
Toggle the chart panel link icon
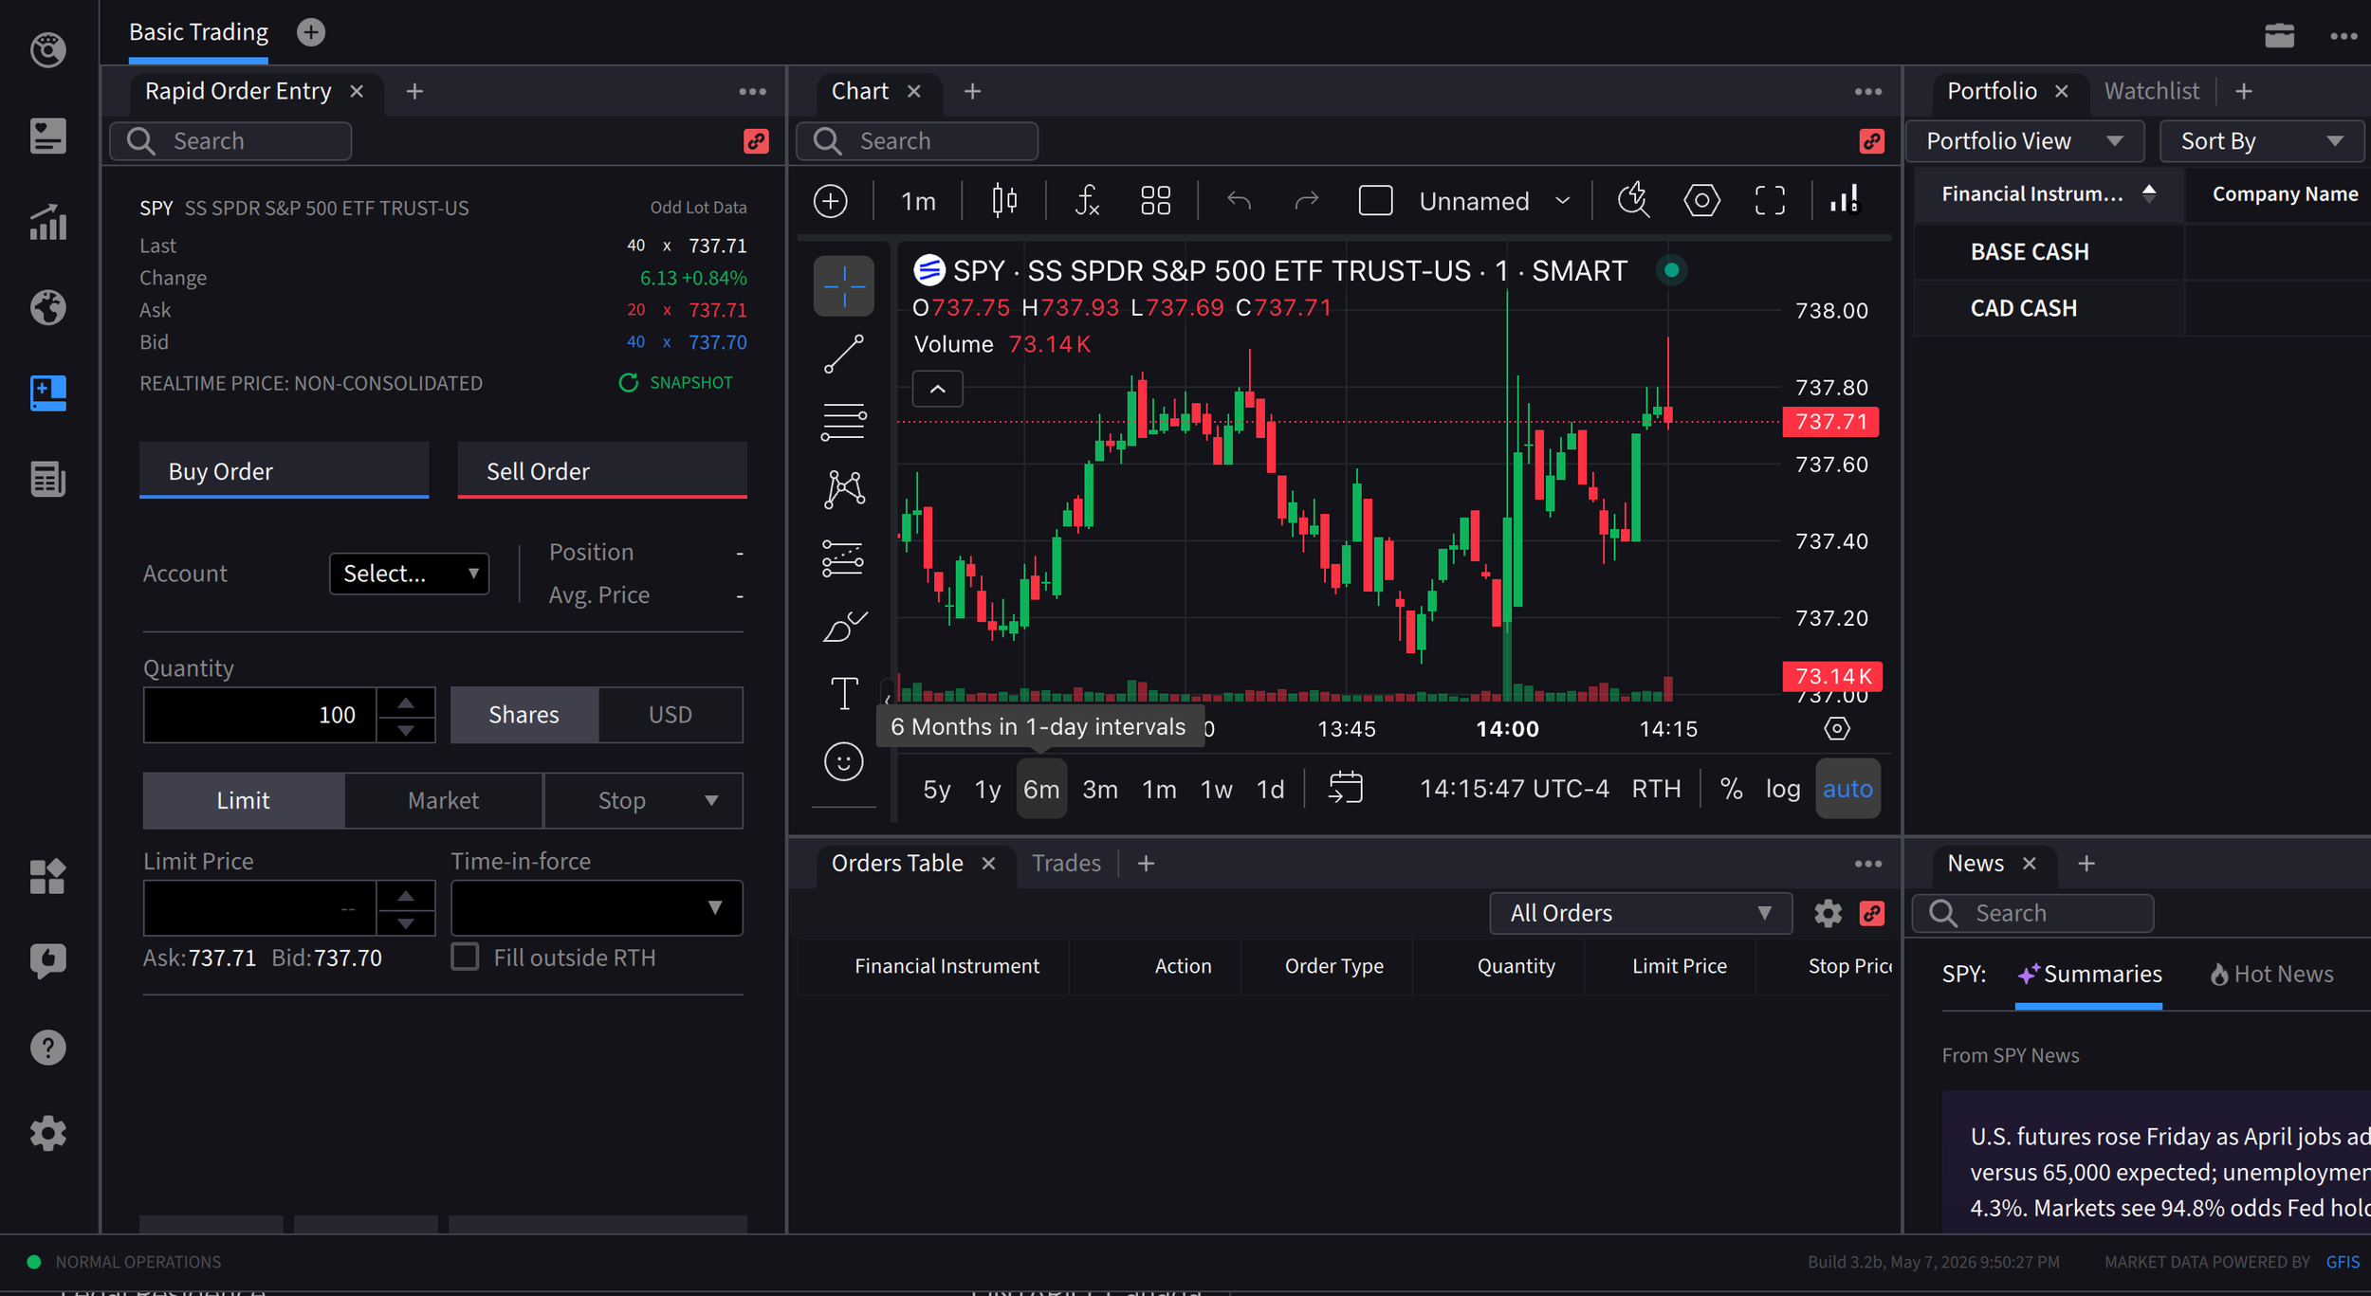[1871, 141]
